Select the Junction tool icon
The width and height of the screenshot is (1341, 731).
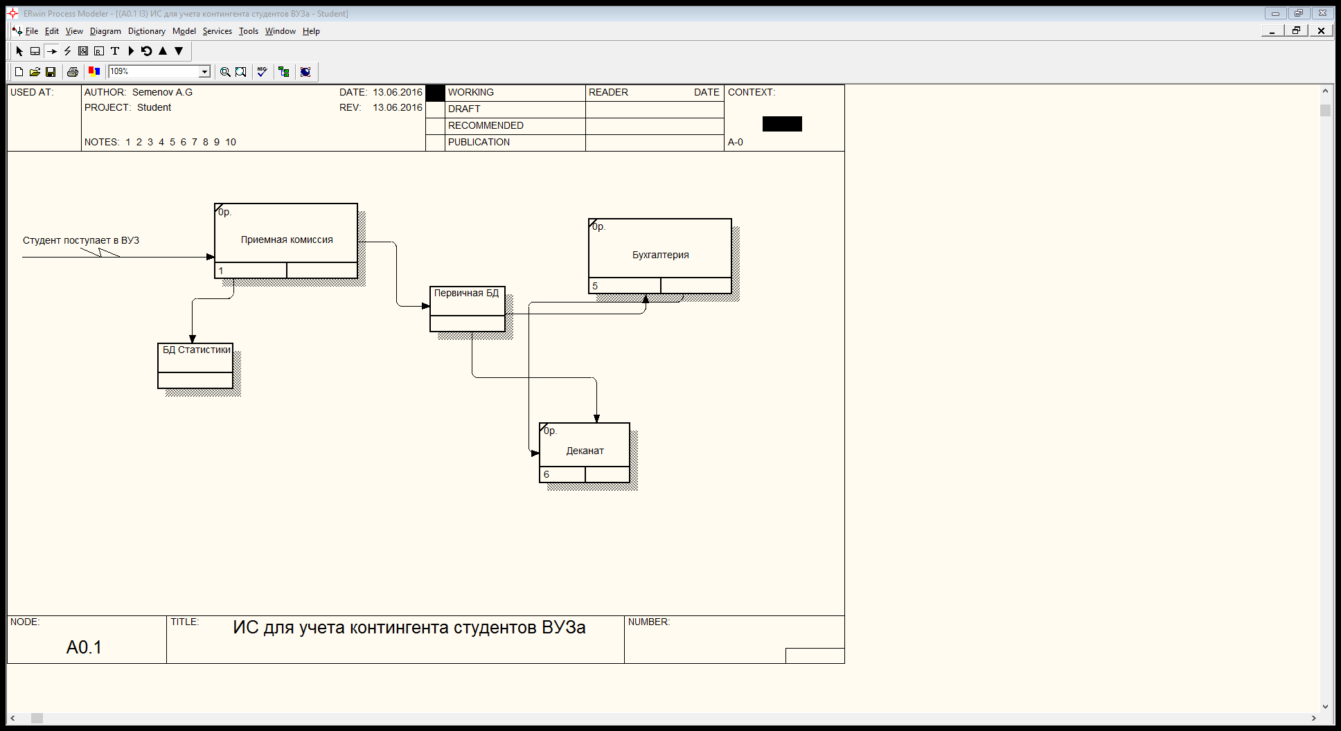pos(83,51)
